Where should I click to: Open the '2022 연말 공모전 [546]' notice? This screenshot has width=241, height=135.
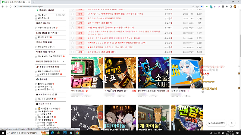[117, 43]
